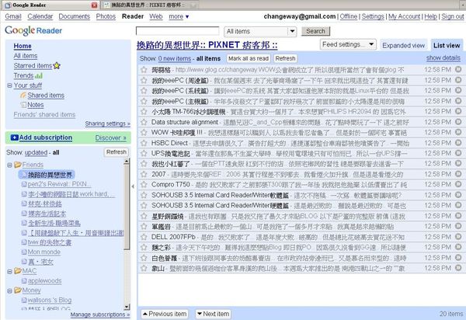Click the feed icon beside pen2's Revival
466x320 pixels.
(x=24, y=184)
